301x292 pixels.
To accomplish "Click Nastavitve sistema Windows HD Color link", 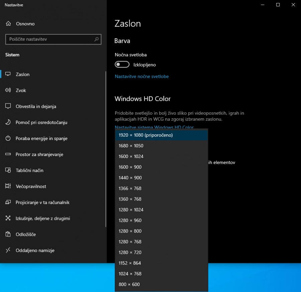I will pos(154,127).
